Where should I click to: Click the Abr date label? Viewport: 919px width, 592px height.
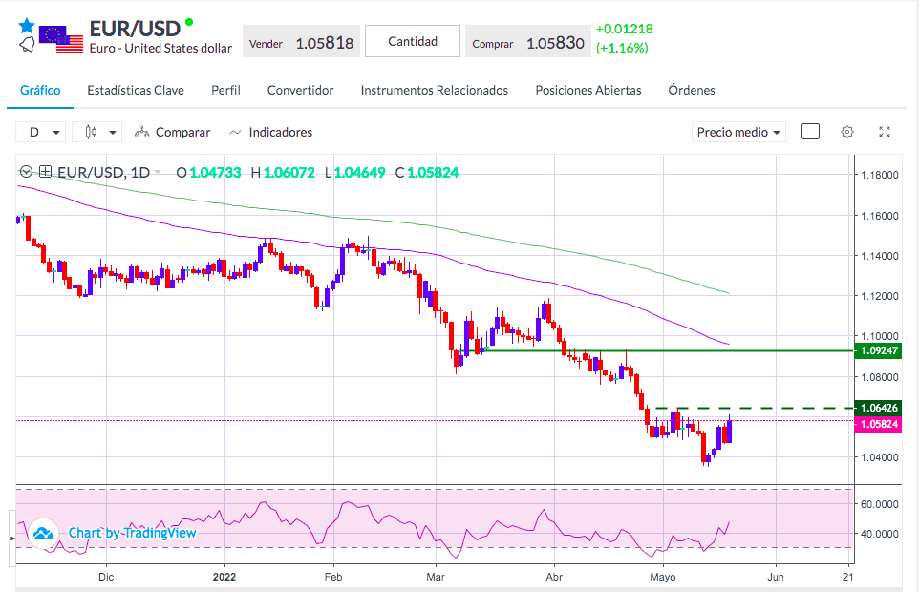[x=554, y=577]
